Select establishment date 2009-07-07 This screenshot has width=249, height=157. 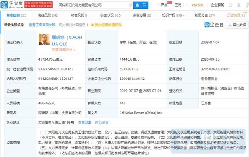click(210, 42)
